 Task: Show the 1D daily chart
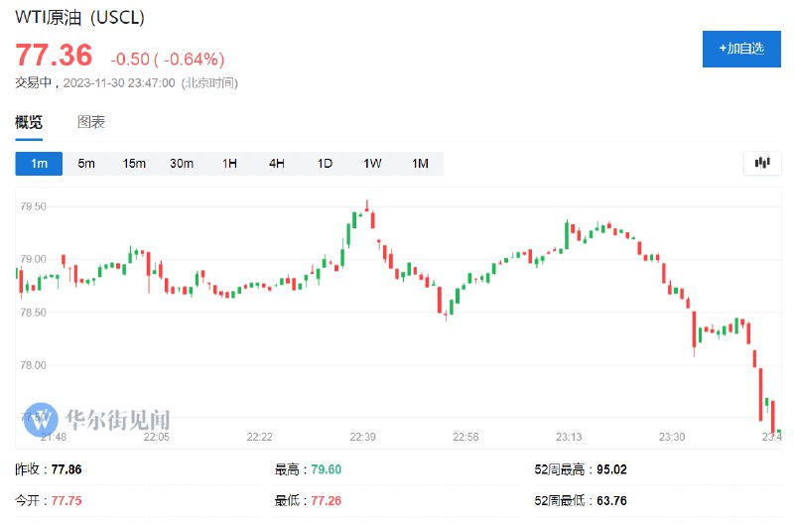(x=325, y=164)
